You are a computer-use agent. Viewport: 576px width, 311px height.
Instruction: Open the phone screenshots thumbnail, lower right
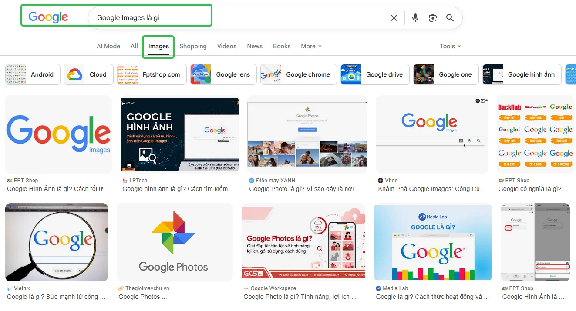[535, 242]
